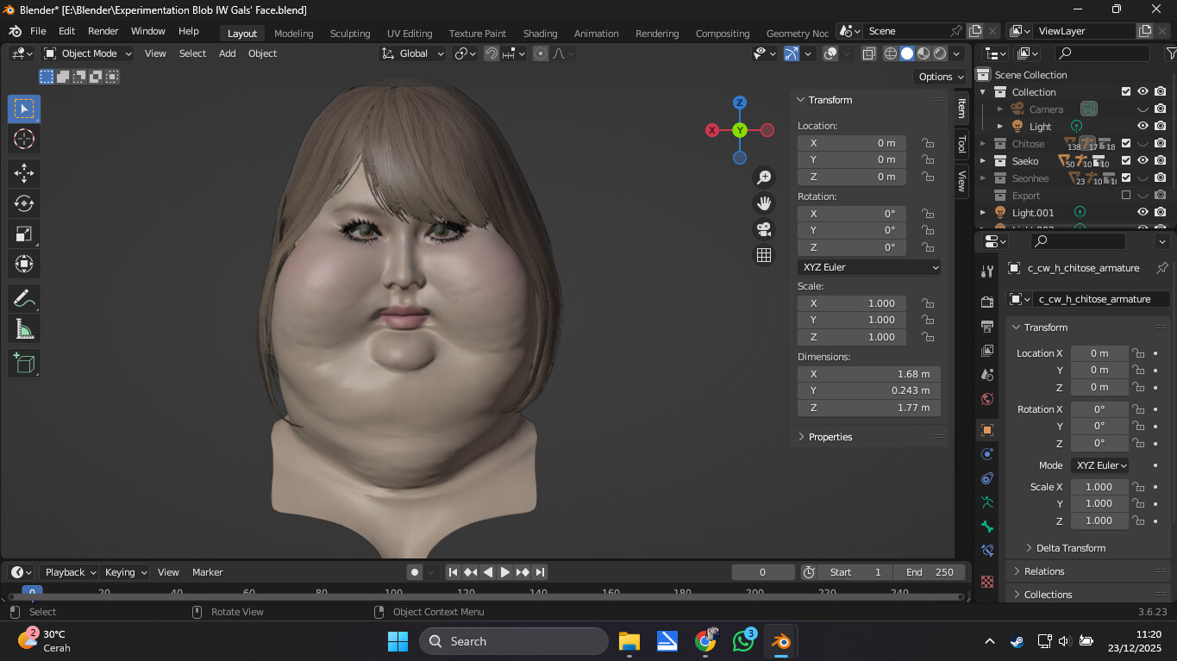Switch to orthographic grid view icon

pos(763,255)
